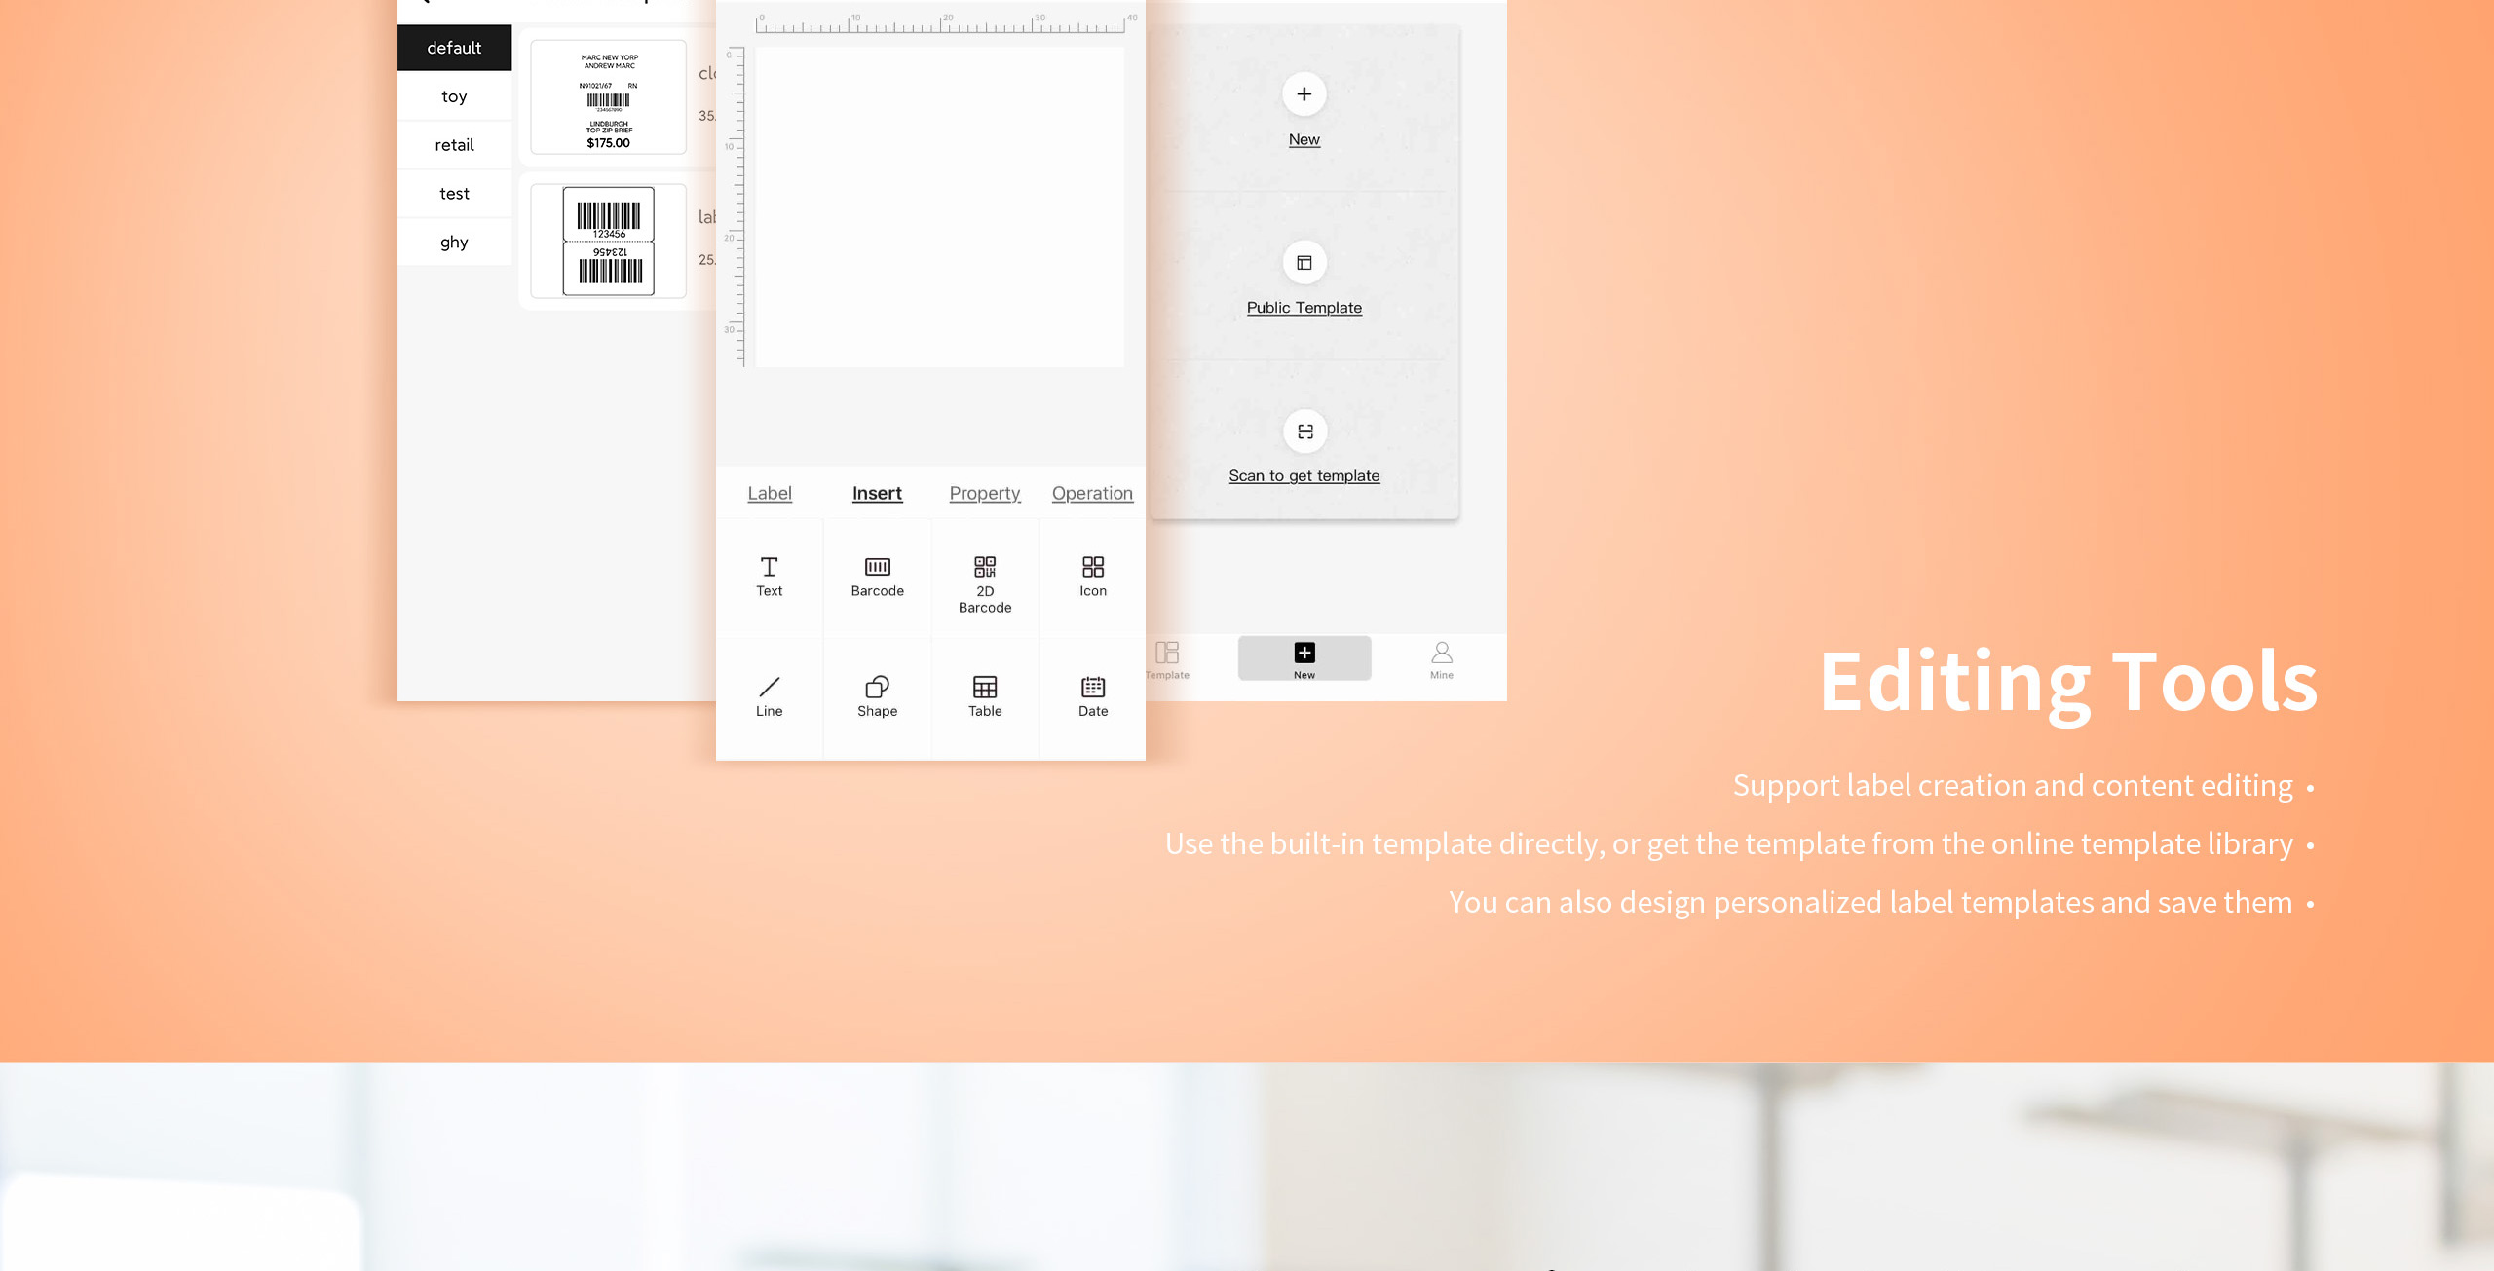The height and width of the screenshot is (1271, 2494).
Task: Select the Date insert tool
Action: tap(1093, 693)
